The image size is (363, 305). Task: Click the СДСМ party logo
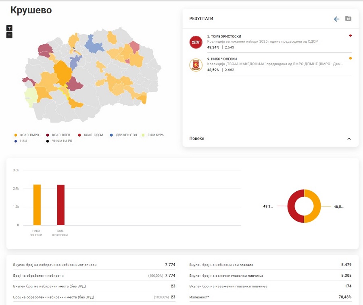point(196,42)
